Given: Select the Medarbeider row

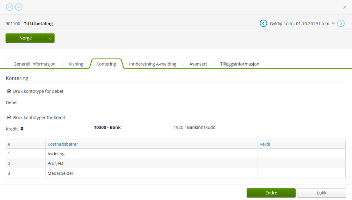Looking at the screenshot, I should (x=175, y=173).
